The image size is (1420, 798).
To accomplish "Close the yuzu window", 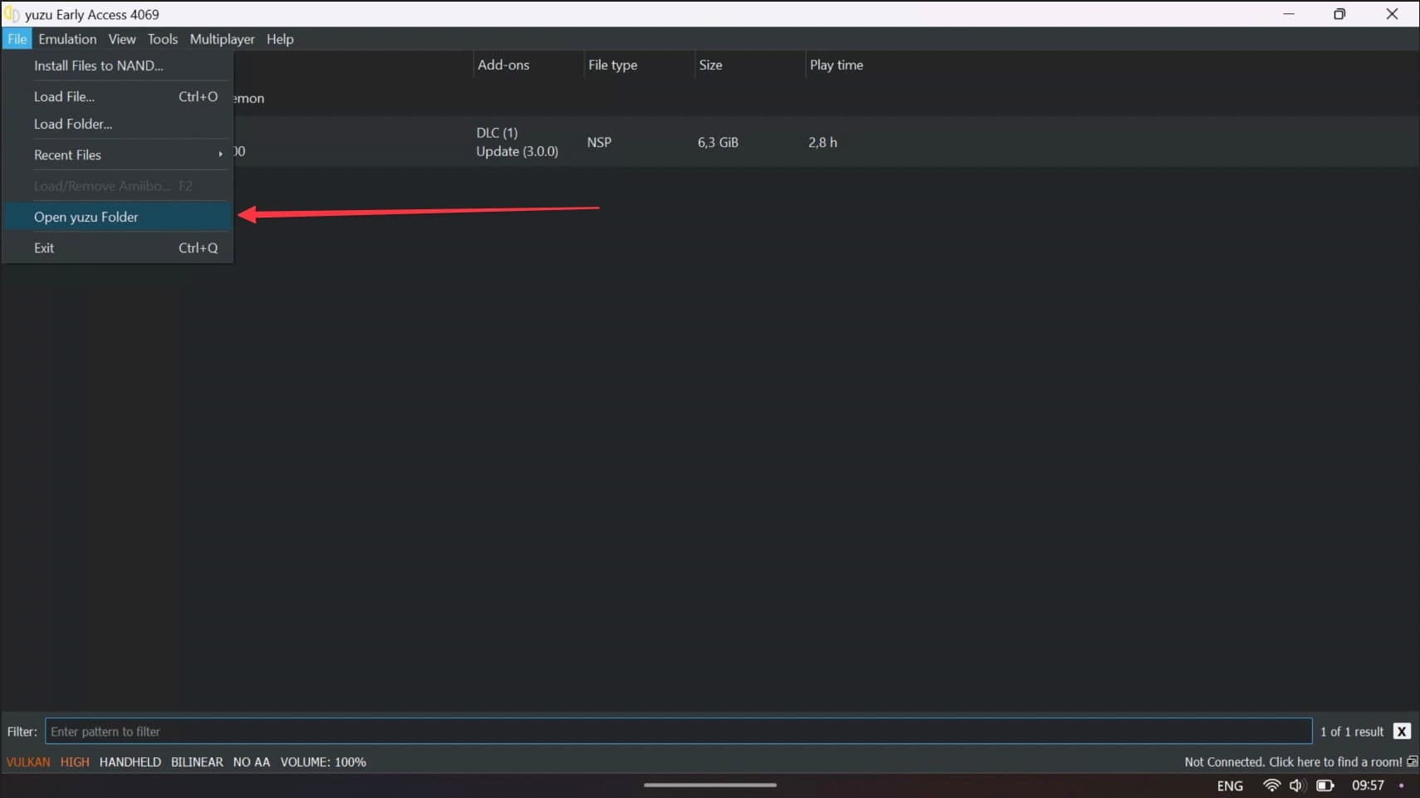I will point(1392,14).
